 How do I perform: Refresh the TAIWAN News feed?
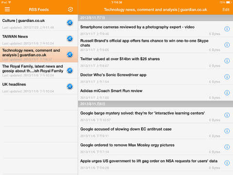(70, 38)
